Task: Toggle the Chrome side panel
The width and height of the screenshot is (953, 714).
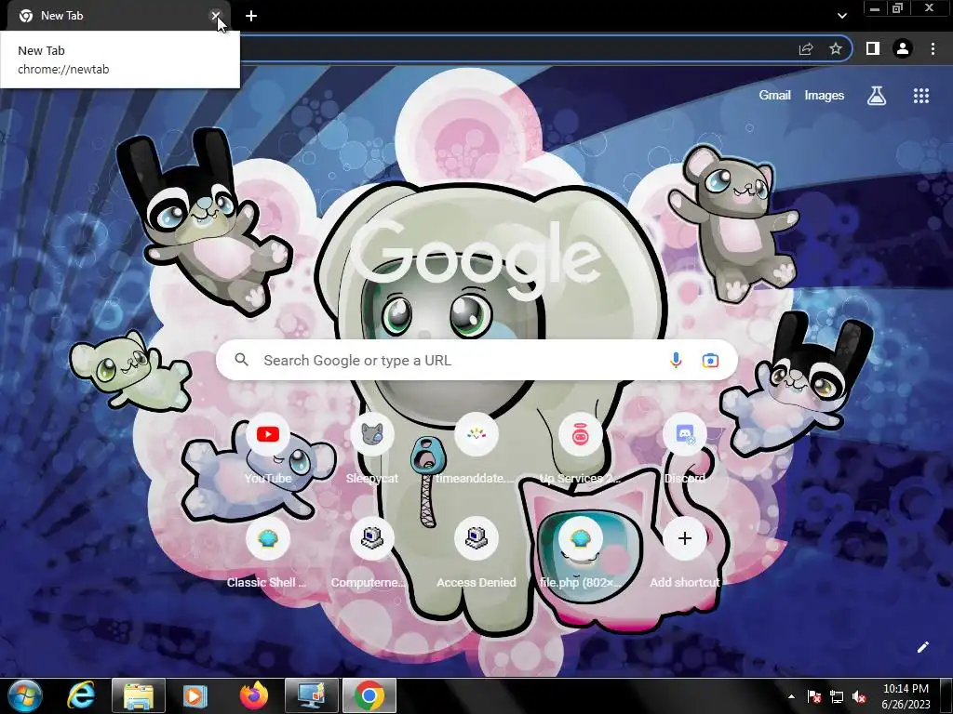Action: (x=873, y=48)
